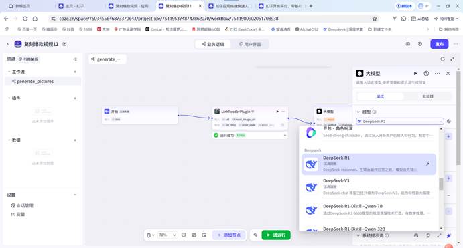Open 会话管理 under 设置

click(x=22, y=205)
